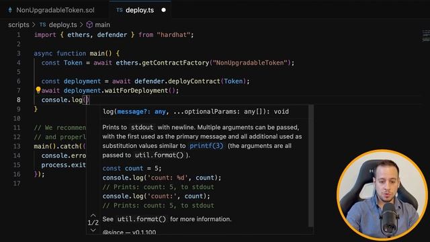
Task: Click getContractFactory on line 4
Action: click(x=175, y=63)
